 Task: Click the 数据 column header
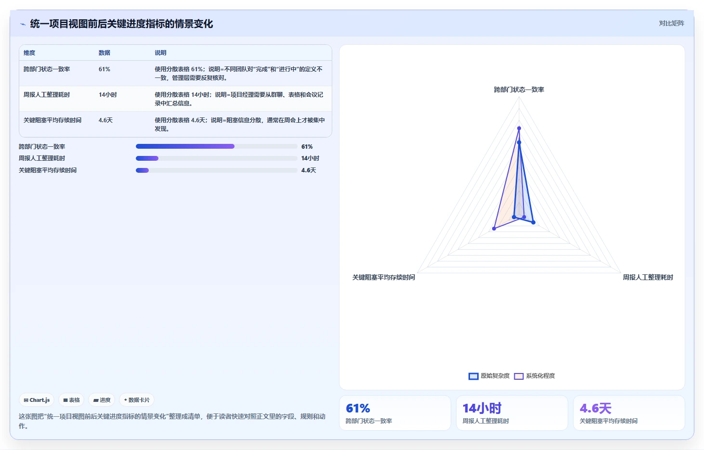[104, 53]
